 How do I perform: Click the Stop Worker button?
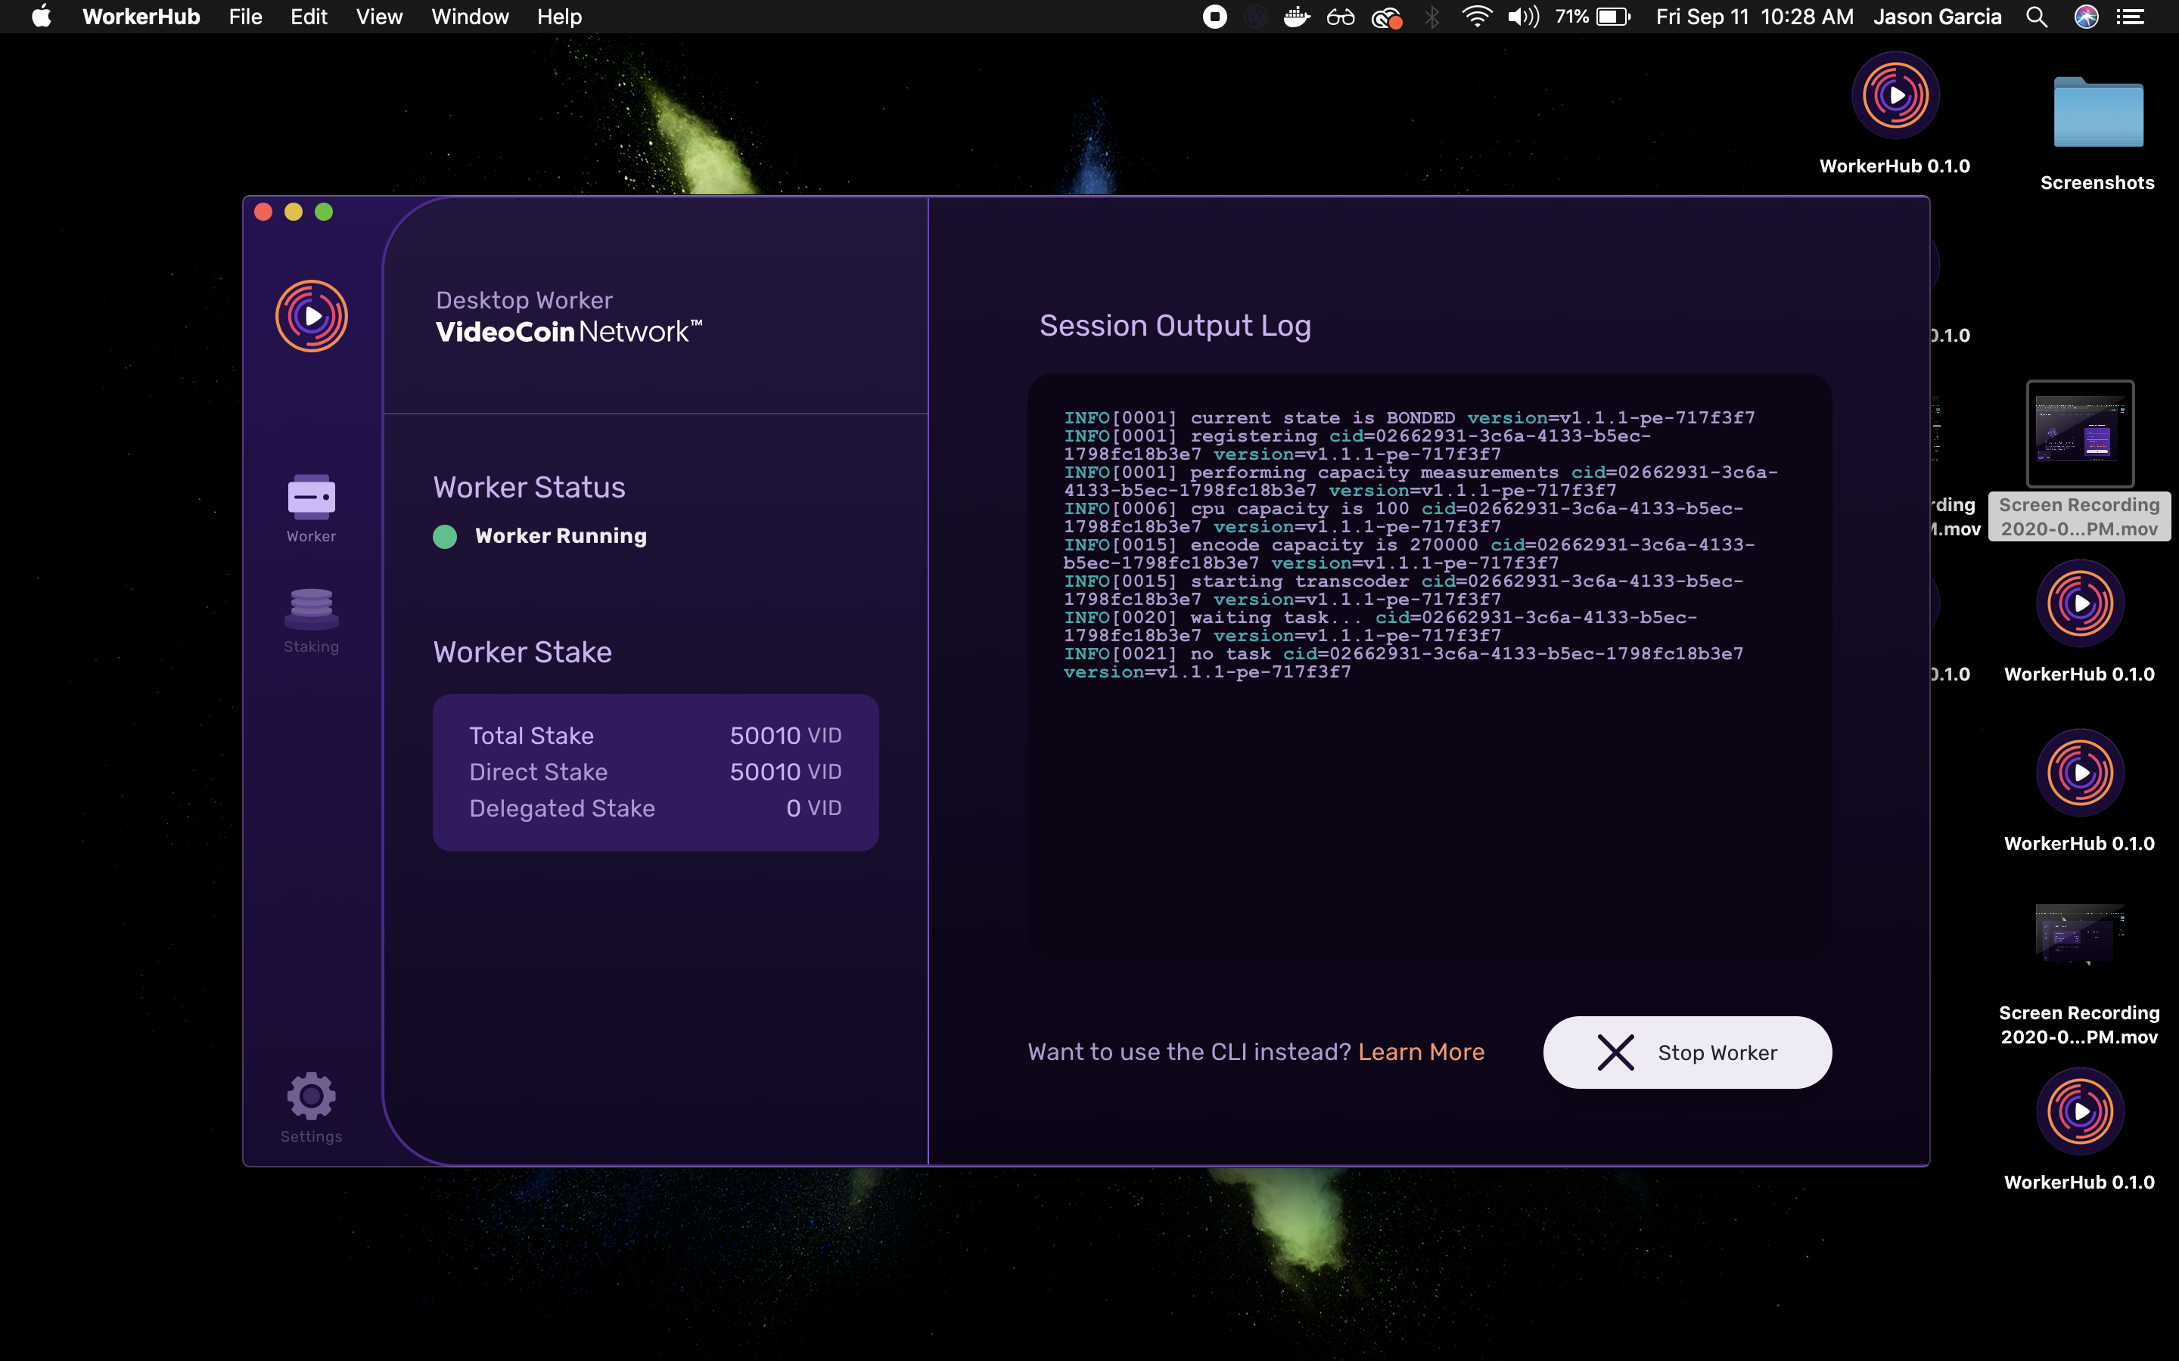click(1687, 1053)
